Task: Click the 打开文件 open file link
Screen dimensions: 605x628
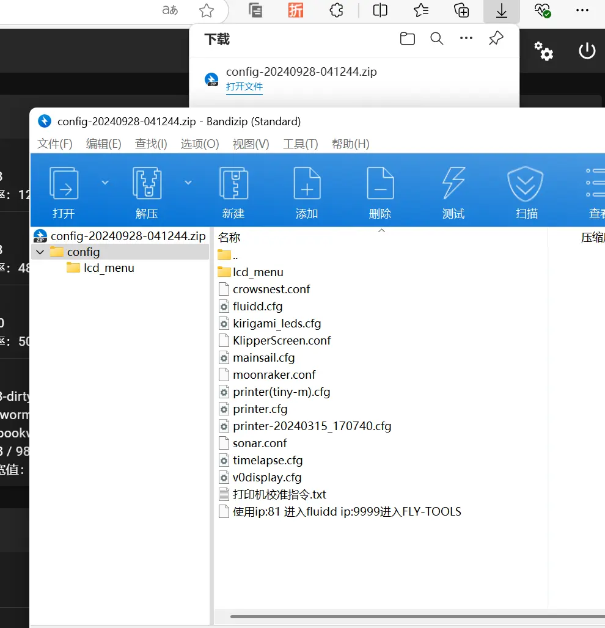Action: pos(244,87)
